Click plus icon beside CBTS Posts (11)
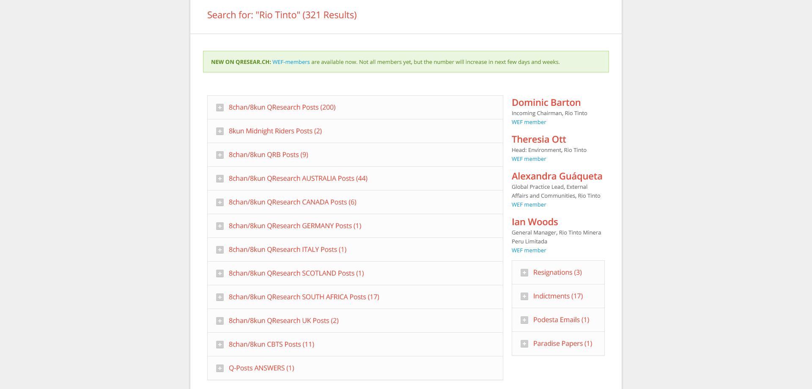Image resolution: width=812 pixels, height=389 pixels. click(220, 345)
